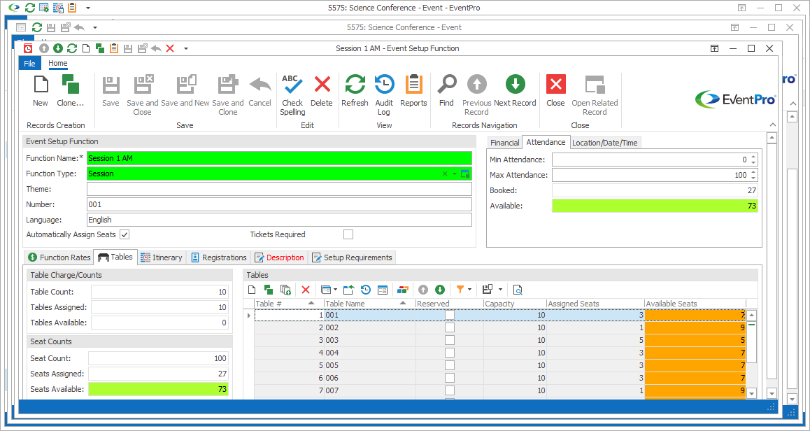Open Reports from the ribbon
810x431 pixels.
click(413, 90)
